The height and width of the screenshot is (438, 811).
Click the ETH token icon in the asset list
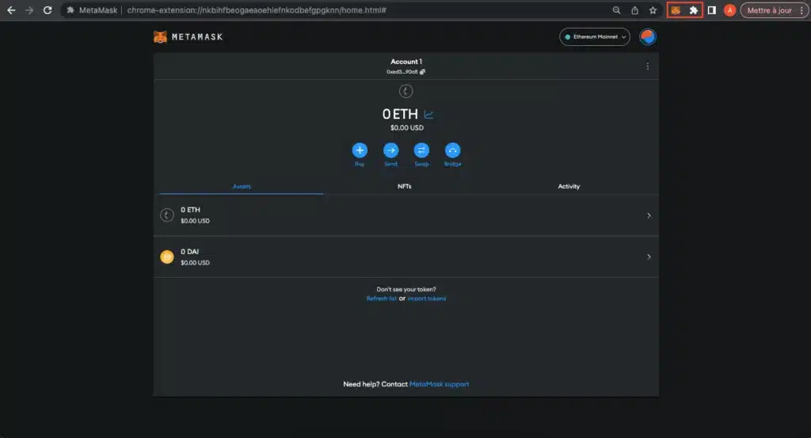pyautogui.click(x=166, y=215)
